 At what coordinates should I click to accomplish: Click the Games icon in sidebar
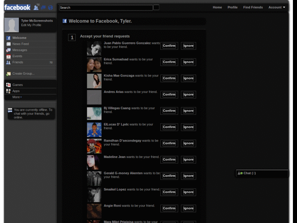pyautogui.click(x=9, y=85)
